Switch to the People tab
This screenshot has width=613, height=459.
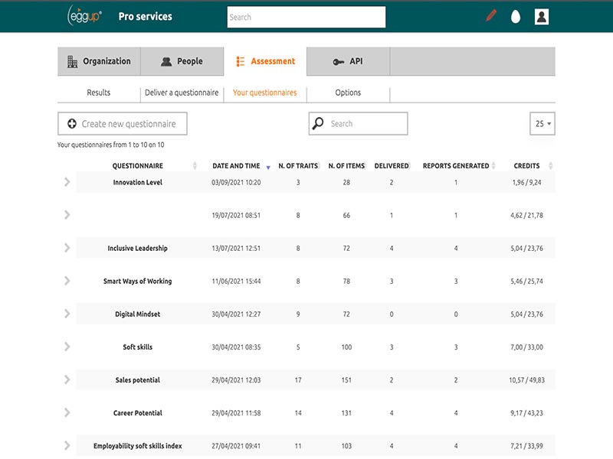coord(182,61)
